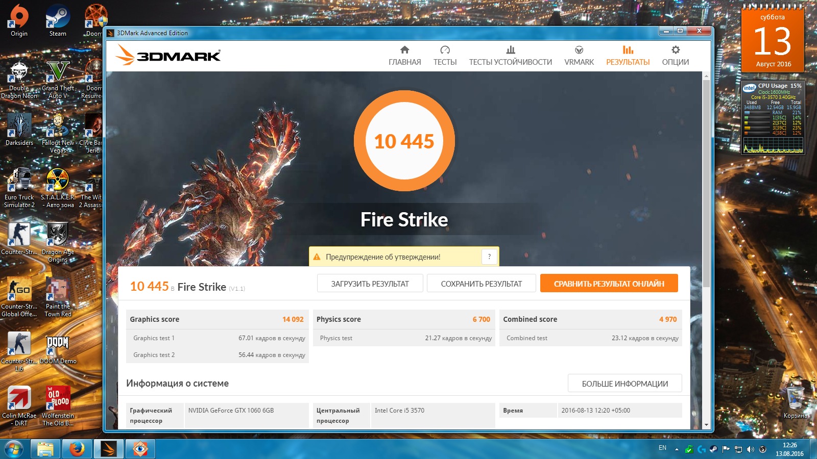This screenshot has width=817, height=459.
Task: Go to the ГЛАВНАЯ tab
Action: point(405,56)
